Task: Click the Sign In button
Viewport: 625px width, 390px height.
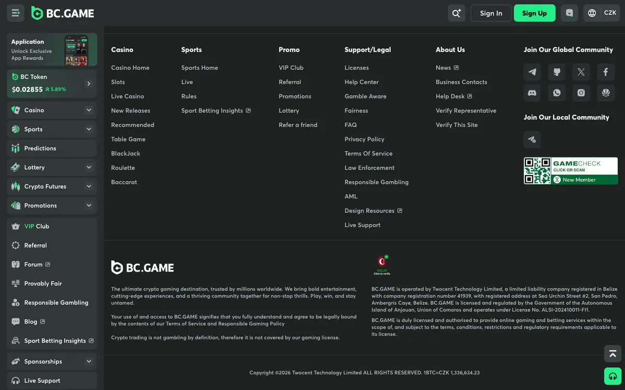Action: point(491,13)
